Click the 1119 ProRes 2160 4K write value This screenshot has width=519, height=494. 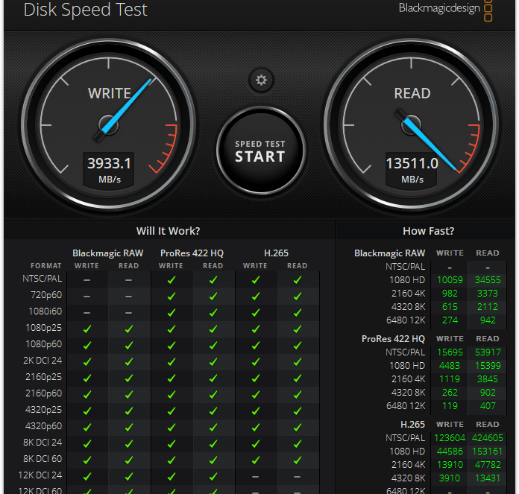[x=450, y=379]
